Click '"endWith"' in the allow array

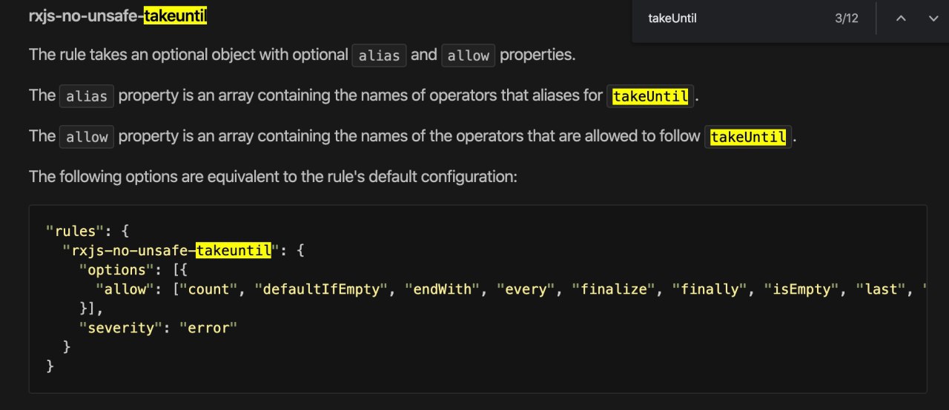tap(442, 289)
